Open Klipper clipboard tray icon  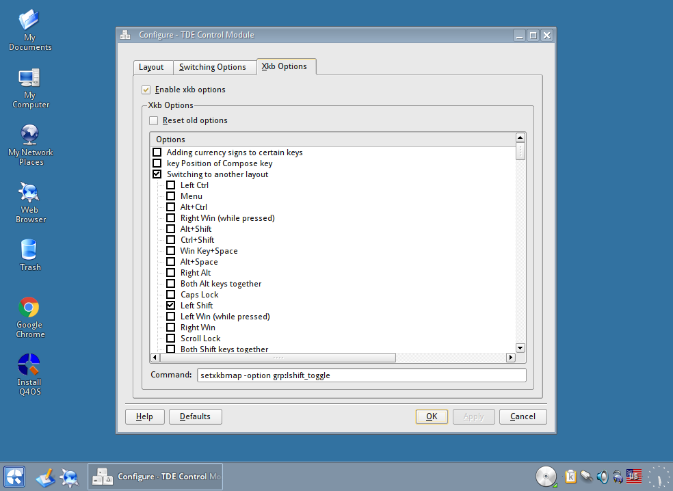coord(570,477)
